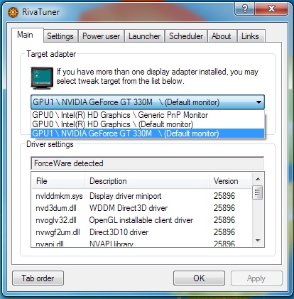Close the RivaTuner window
The height and width of the screenshot is (299, 294).
[271, 9]
